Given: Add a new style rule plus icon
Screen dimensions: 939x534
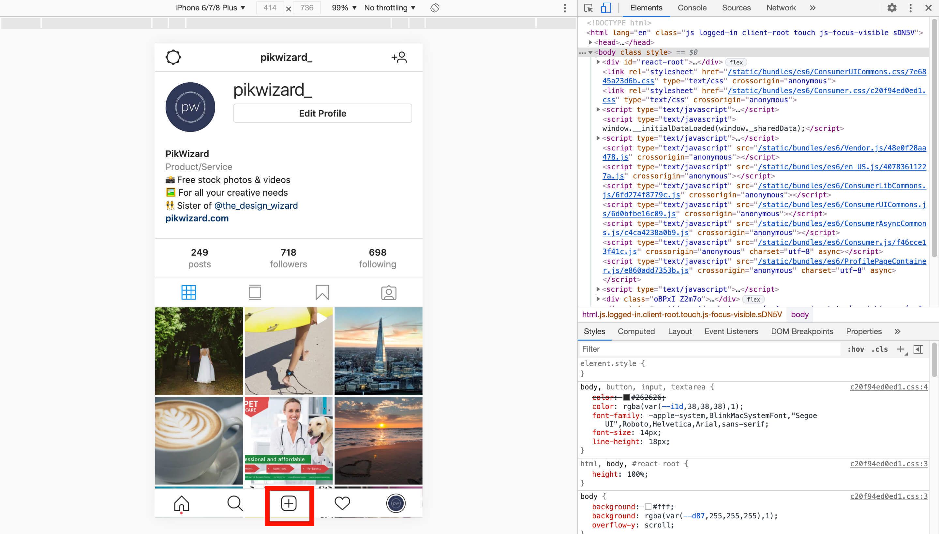Looking at the screenshot, I should (x=901, y=349).
